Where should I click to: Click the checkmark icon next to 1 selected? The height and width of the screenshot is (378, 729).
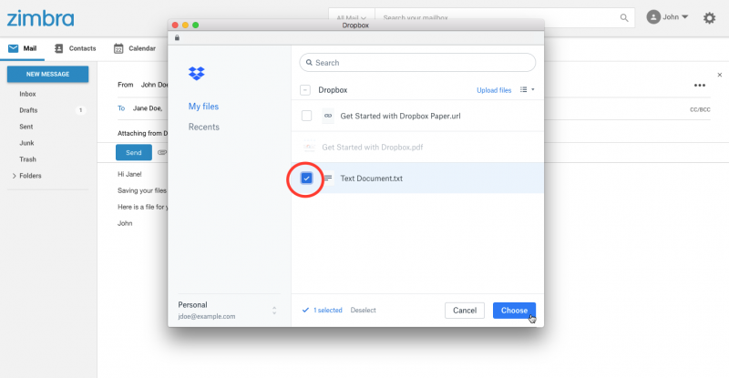(x=305, y=310)
